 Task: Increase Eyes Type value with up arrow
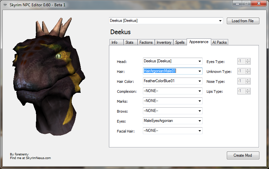tap(247, 60)
